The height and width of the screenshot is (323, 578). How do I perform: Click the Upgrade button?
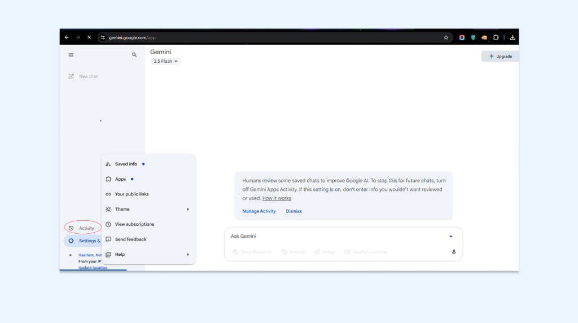(x=500, y=56)
